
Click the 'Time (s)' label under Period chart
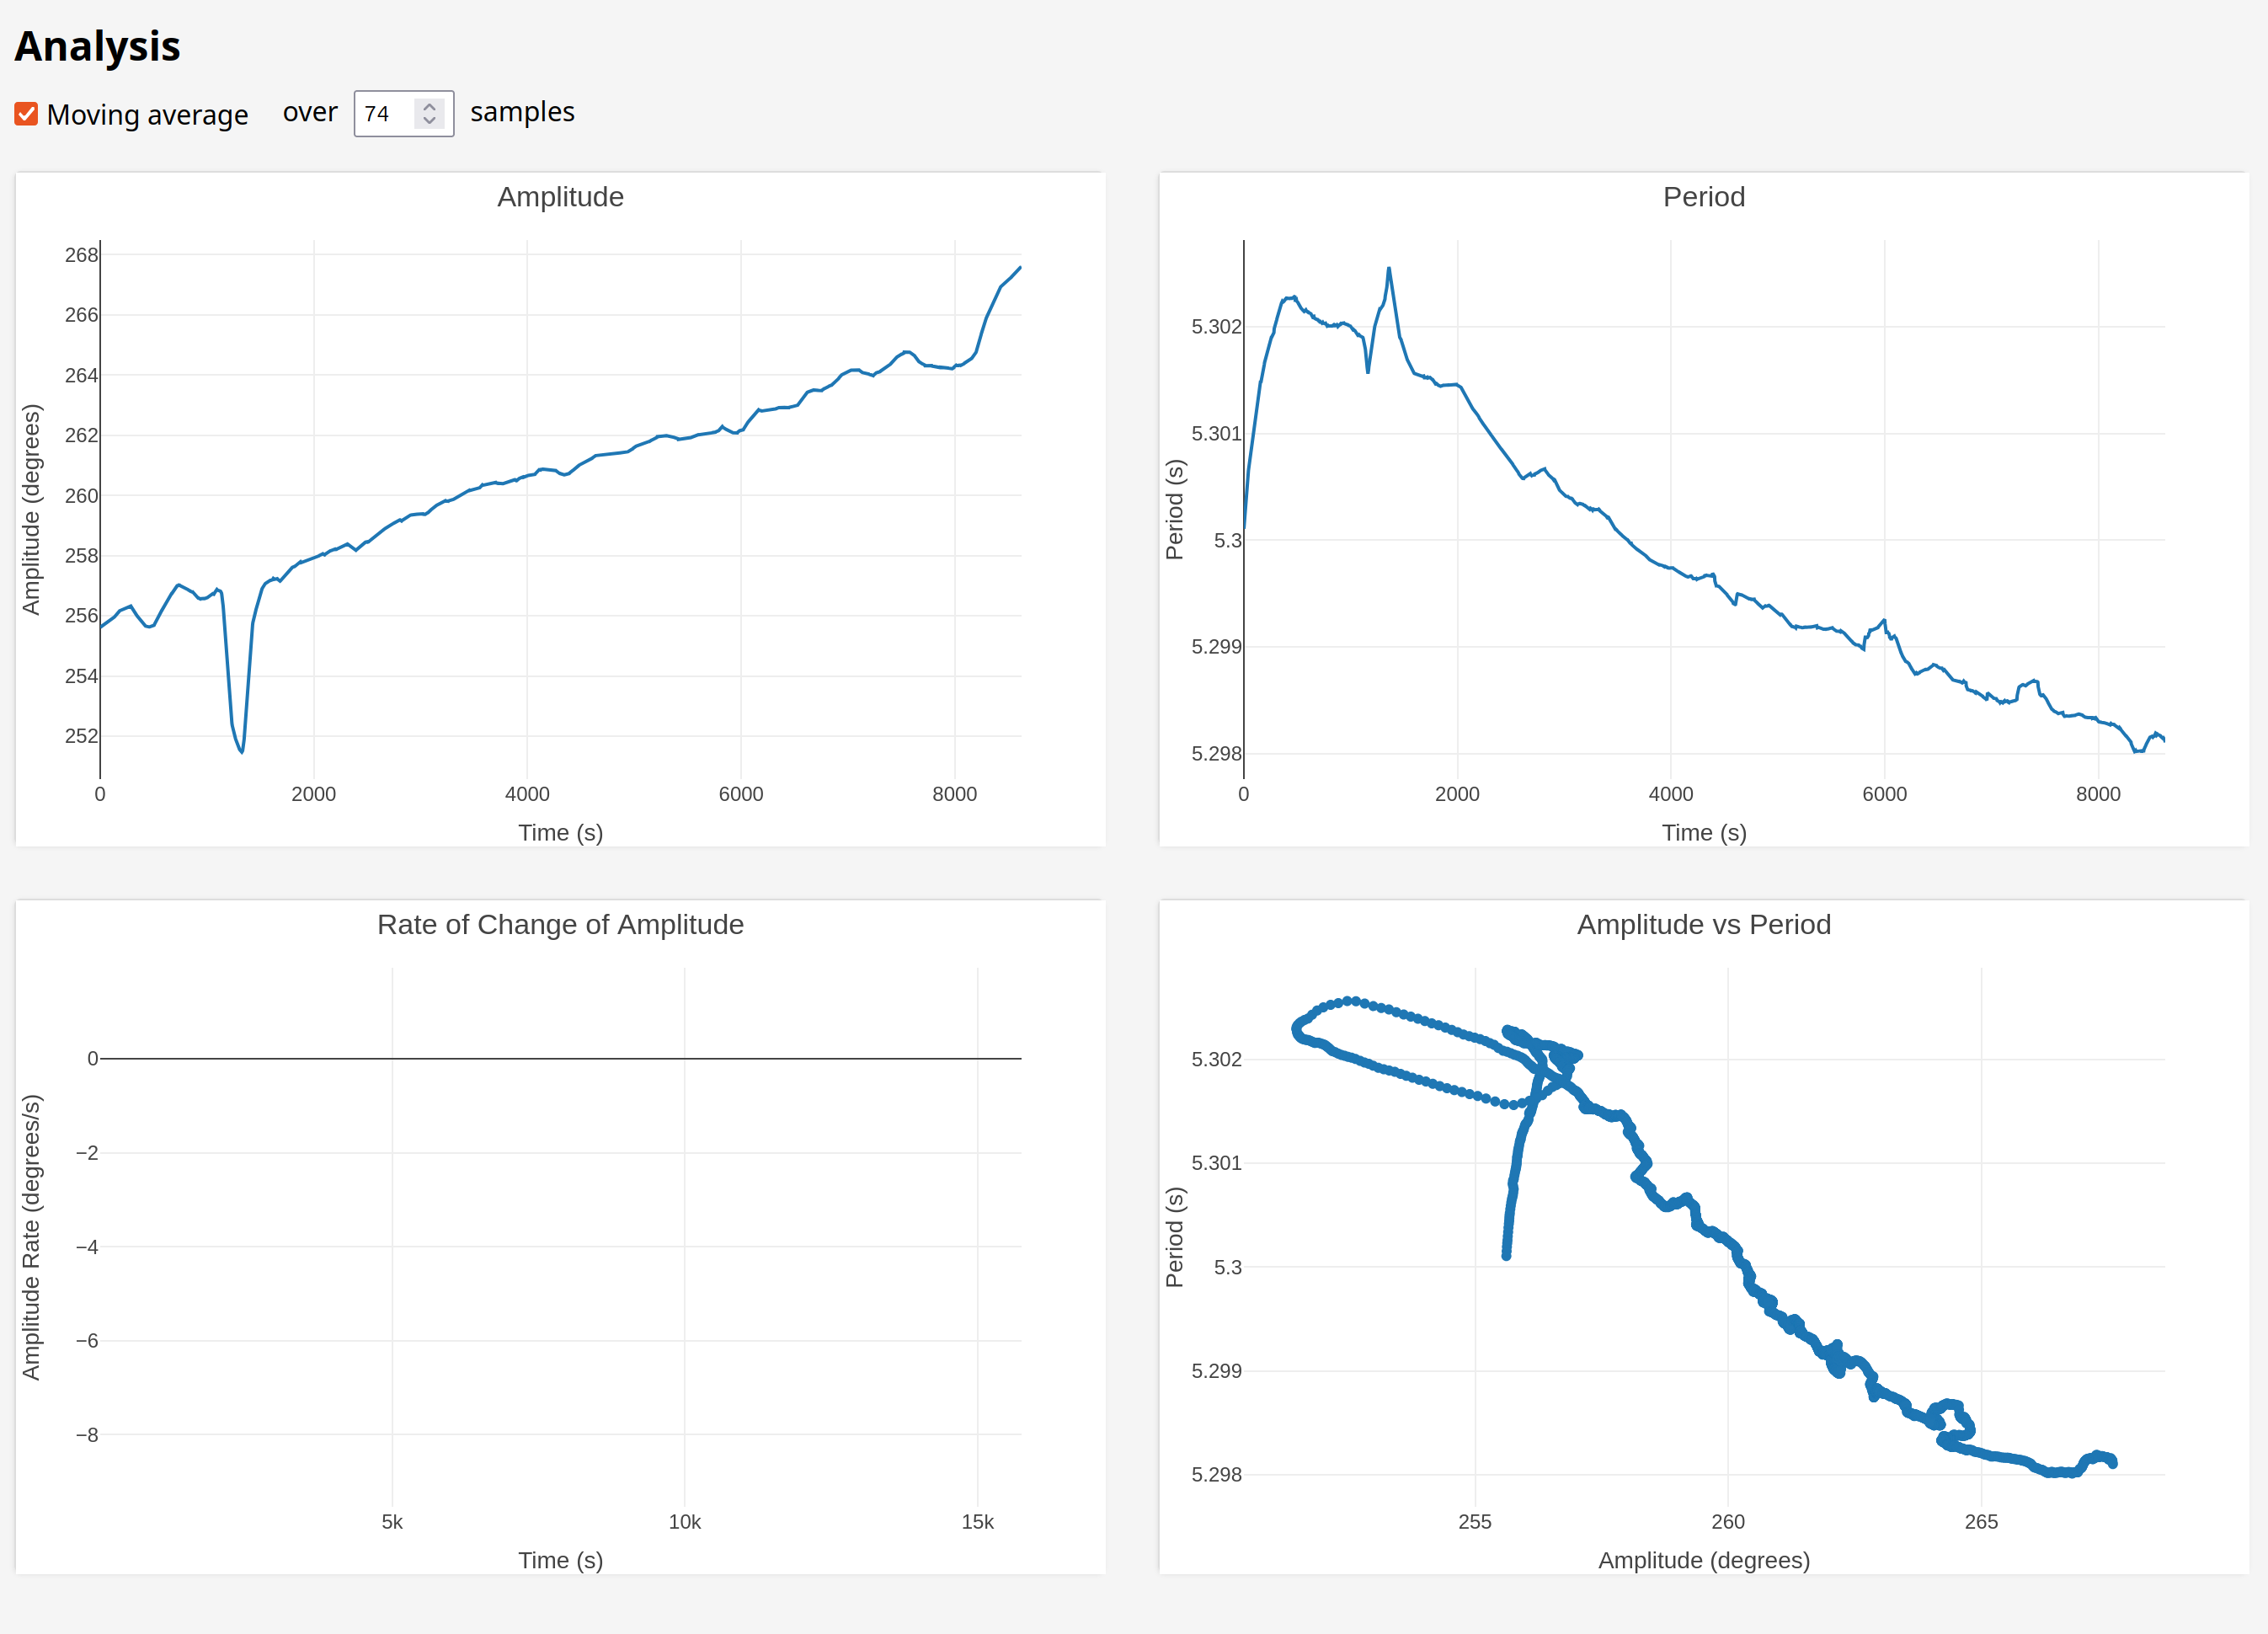tap(1703, 833)
